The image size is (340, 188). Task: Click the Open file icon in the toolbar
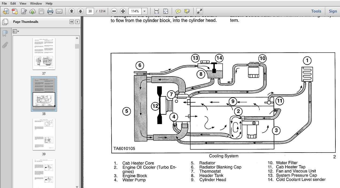6,11
